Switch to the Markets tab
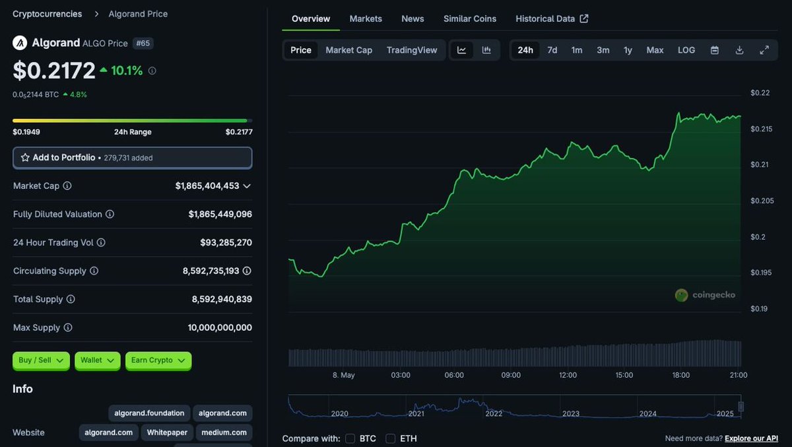This screenshot has width=792, height=447. 366,18
